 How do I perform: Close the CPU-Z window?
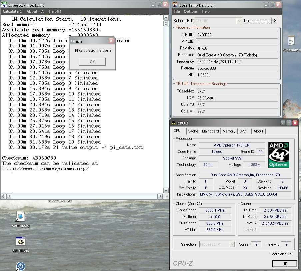pyautogui.click(x=295, y=123)
